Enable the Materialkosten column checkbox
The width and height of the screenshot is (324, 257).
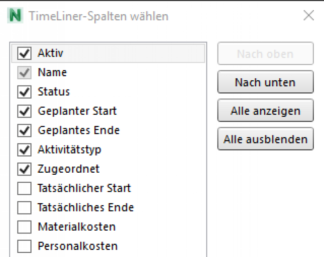point(25,227)
